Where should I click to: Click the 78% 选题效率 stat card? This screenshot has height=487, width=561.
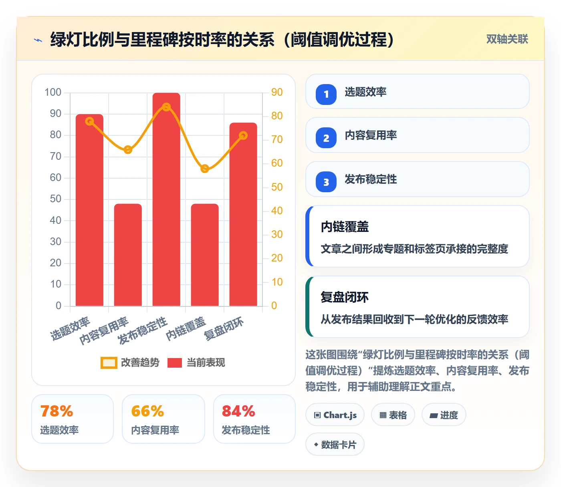pyautogui.click(x=73, y=419)
